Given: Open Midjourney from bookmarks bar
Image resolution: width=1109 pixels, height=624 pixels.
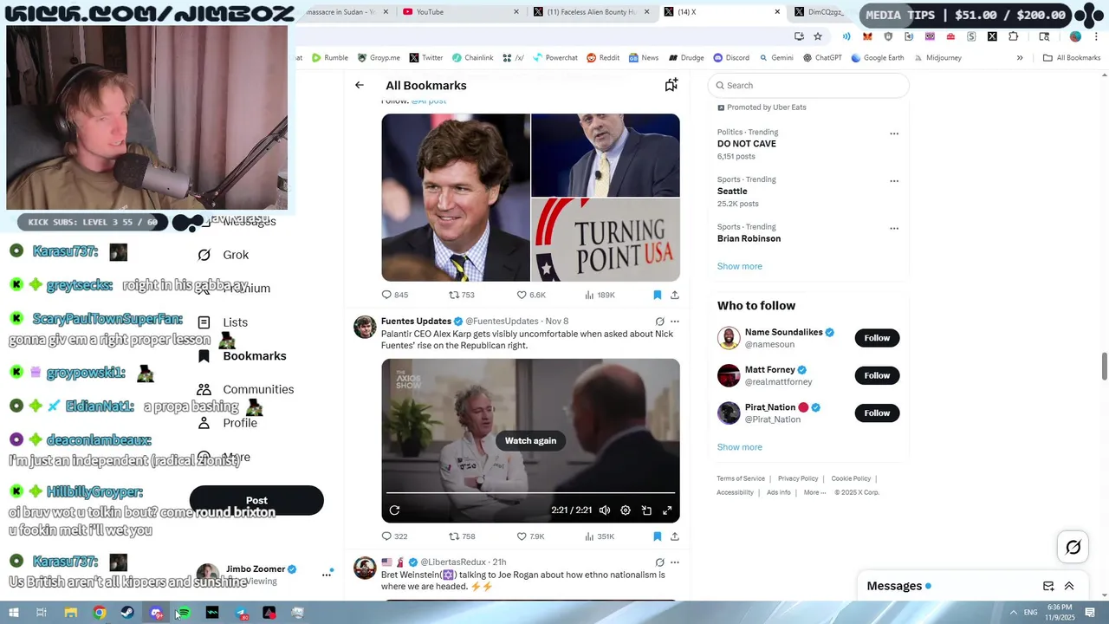Looking at the screenshot, I should coord(937,58).
